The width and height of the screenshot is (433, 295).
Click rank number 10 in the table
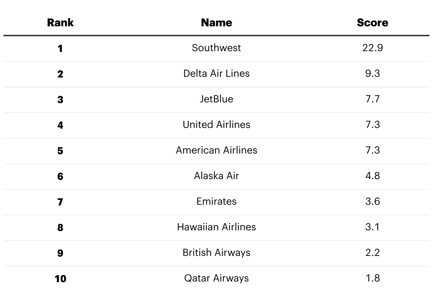tap(60, 279)
